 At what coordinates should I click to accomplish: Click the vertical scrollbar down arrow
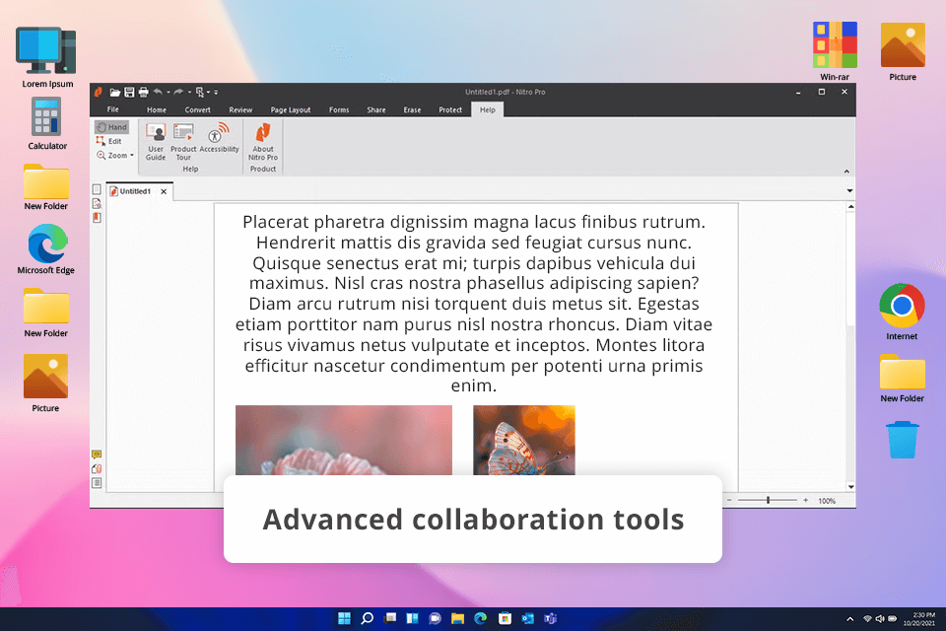850,487
